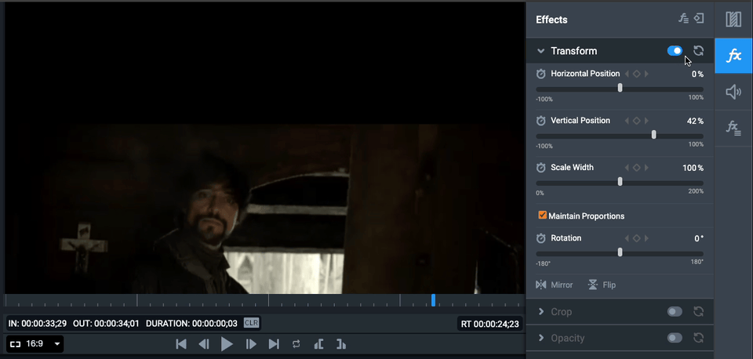Click the Horizontal Position 0 % value
Image resolution: width=753 pixels, height=359 pixels.
pos(698,74)
